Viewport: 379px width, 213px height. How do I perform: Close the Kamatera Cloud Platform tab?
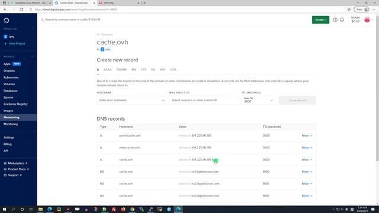[x=50, y=3]
